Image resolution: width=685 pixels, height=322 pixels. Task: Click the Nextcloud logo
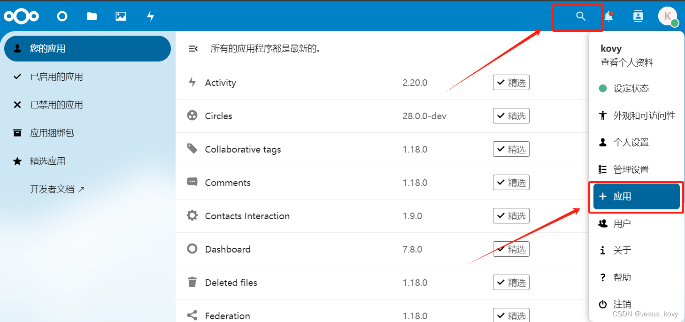[x=22, y=16]
